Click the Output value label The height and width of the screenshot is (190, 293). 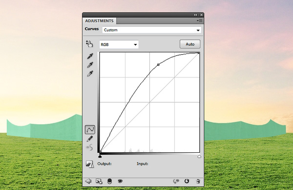(x=105, y=164)
